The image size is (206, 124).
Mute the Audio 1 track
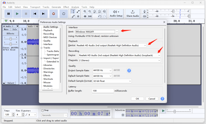coord(6,29)
